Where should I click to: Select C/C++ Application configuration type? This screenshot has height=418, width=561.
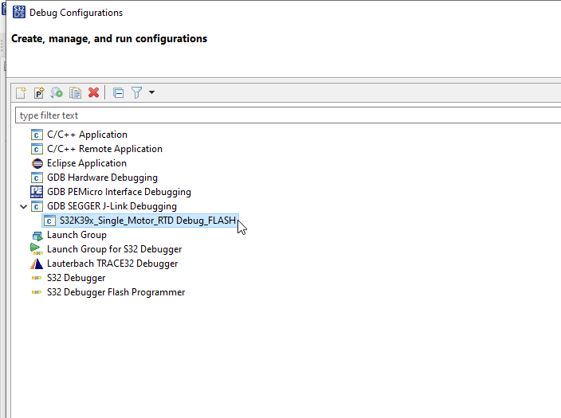click(87, 135)
